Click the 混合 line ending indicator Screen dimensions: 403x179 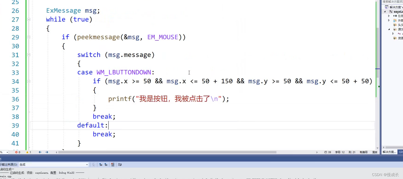pyautogui.click(x=375, y=152)
